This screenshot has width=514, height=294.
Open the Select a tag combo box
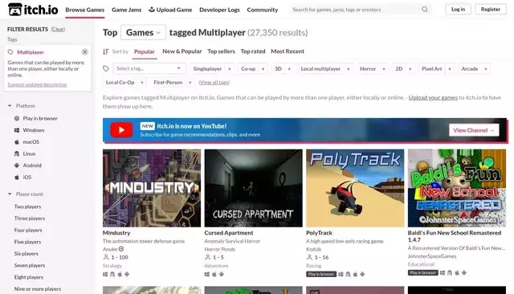(149, 68)
